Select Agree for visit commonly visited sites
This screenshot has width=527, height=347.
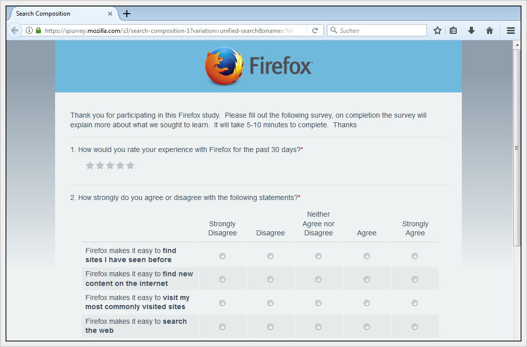(367, 303)
